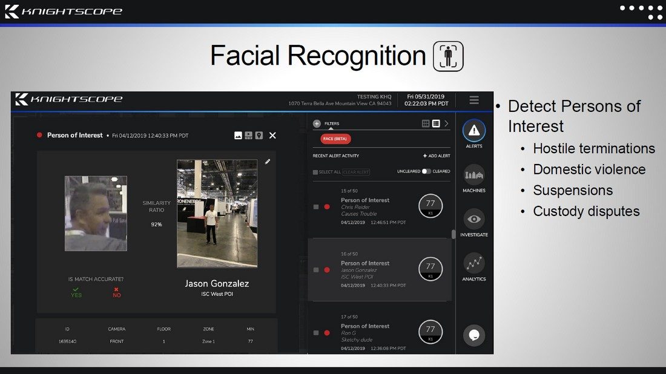This screenshot has width=666, height=374.
Task: Open the detected face close-up thumbnail
Action: coord(96,214)
